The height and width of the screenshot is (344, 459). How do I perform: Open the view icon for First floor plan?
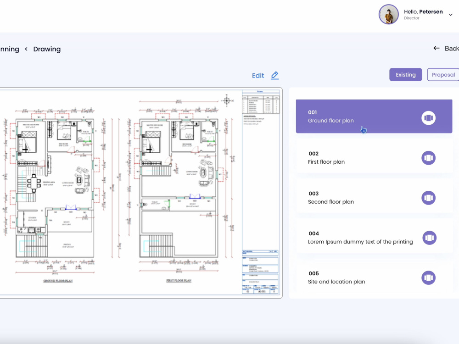point(428,158)
